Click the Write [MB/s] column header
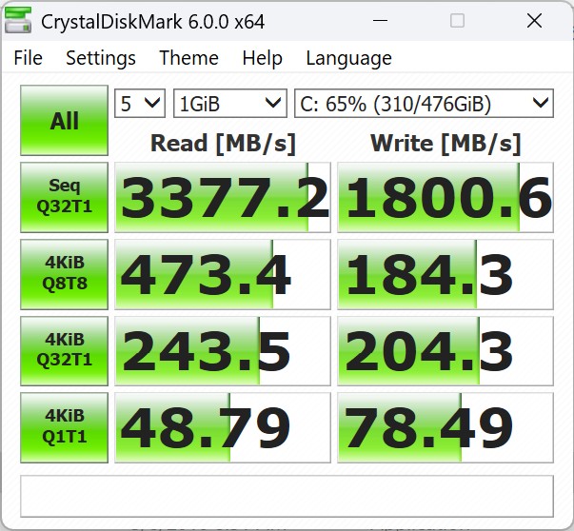Viewport: 574px width, 531px height. (x=445, y=143)
